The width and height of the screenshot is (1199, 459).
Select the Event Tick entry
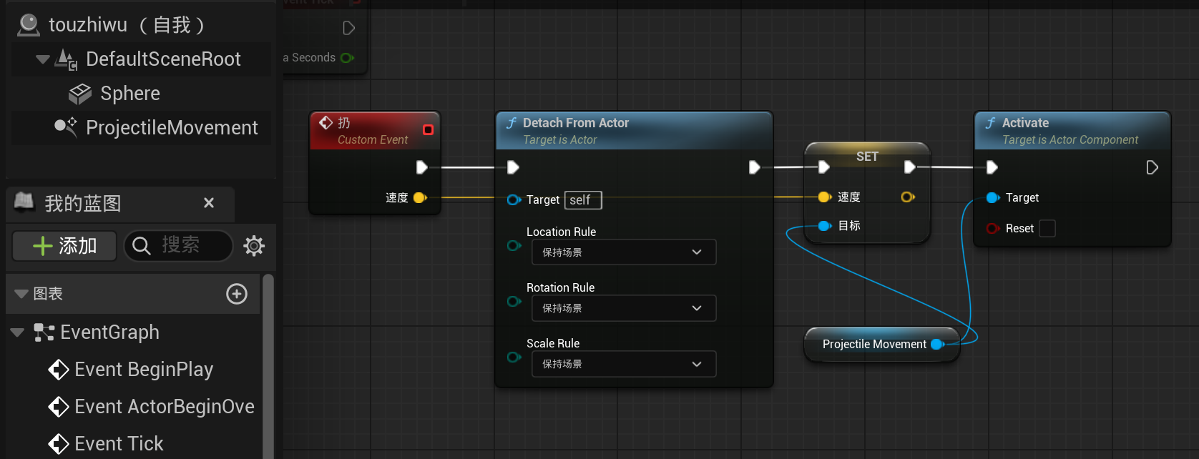[x=119, y=444]
